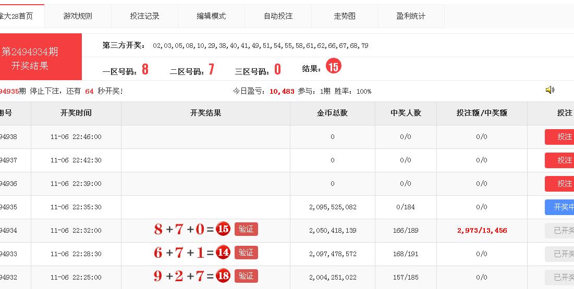Open the 编辑模式 tab
Image resolution: width=574 pixels, height=289 pixels.
tap(211, 16)
